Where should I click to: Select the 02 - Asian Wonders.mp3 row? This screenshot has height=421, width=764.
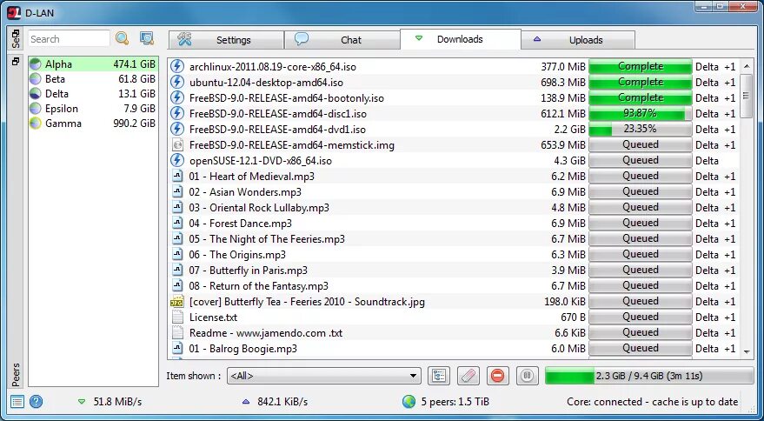point(454,191)
